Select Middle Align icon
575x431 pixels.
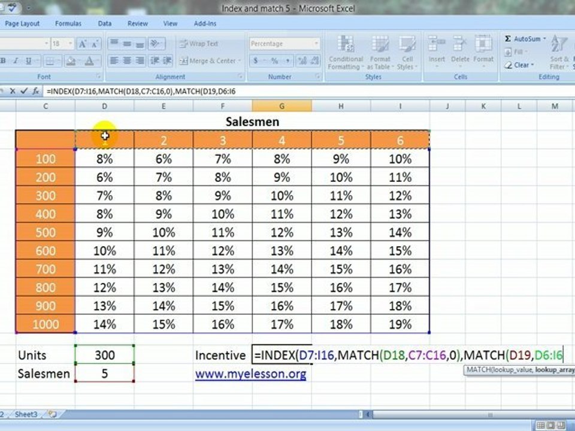point(127,44)
